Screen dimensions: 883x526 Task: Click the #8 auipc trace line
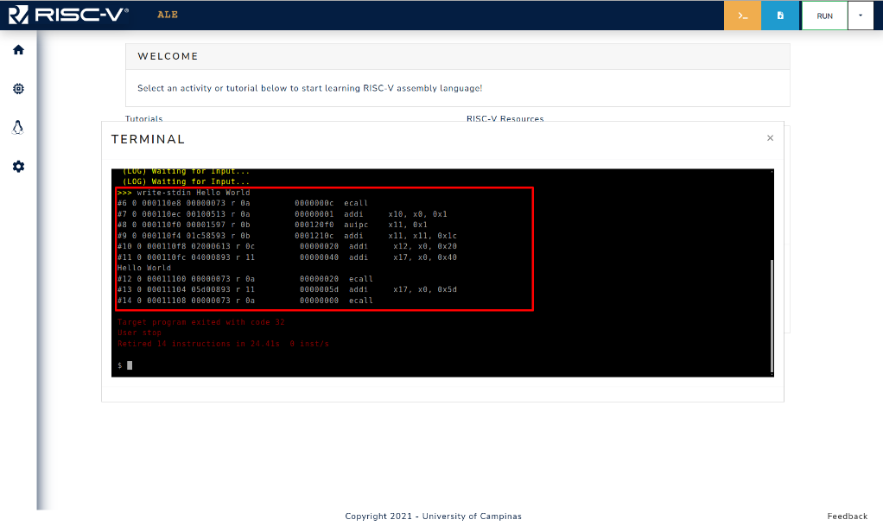point(272,225)
